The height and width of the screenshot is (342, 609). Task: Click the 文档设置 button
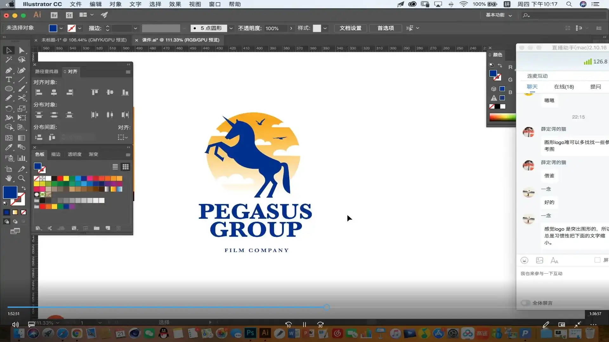click(x=350, y=28)
